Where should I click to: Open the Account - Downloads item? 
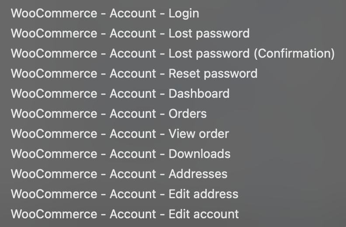tap(121, 154)
